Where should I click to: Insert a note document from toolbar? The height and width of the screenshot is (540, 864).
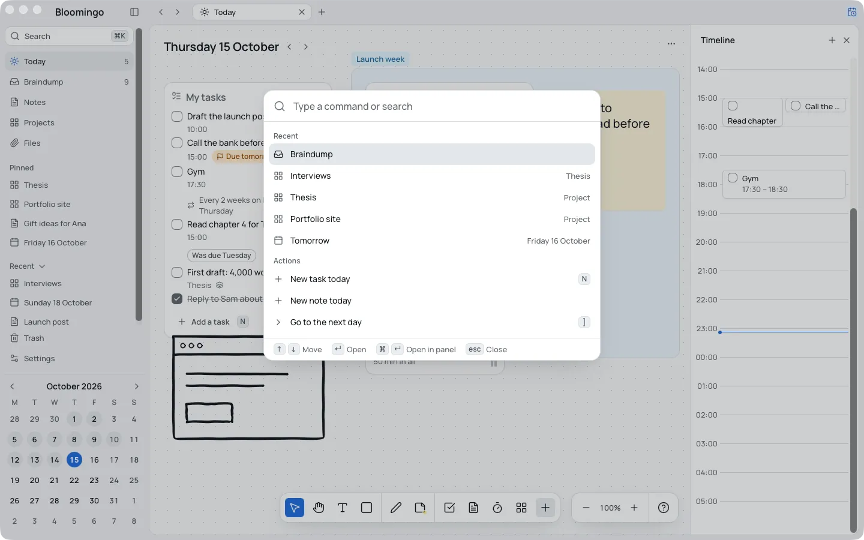(473, 508)
